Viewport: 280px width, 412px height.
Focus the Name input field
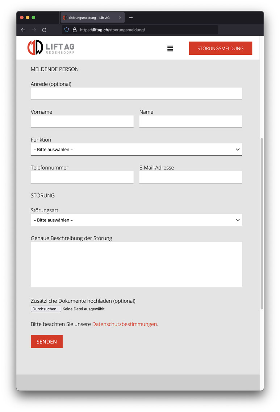(191, 121)
